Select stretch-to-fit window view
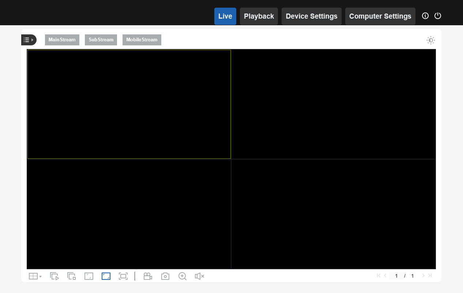This screenshot has width=463, height=293. pos(106,276)
